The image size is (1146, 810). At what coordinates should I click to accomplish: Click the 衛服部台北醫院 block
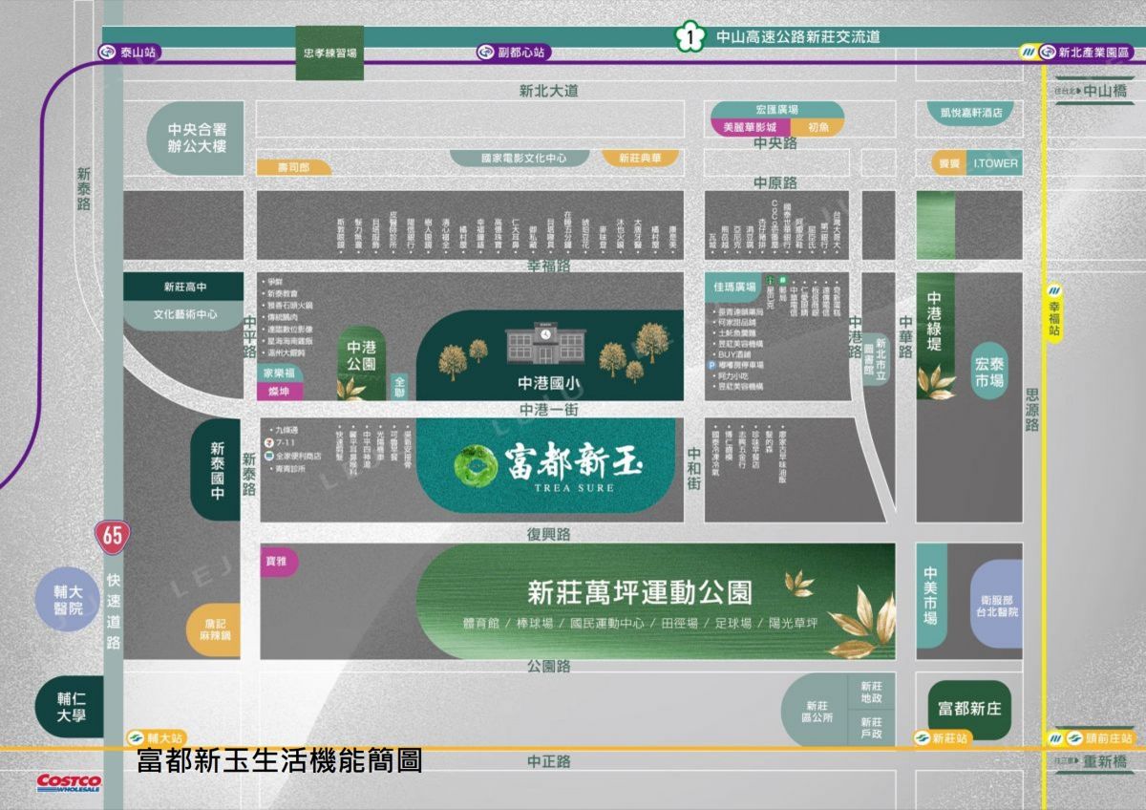(997, 605)
